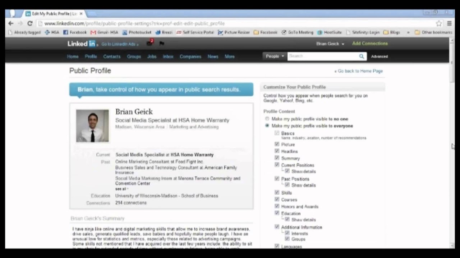Toggle the Current Positions checkbox
The height and width of the screenshot is (258, 460).
pyautogui.click(x=277, y=165)
